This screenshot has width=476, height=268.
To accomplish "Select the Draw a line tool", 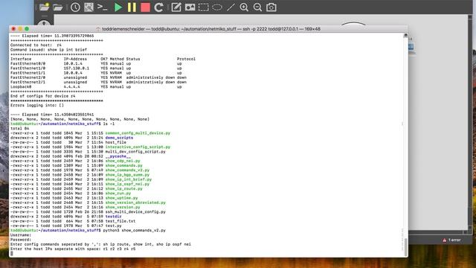I will [231, 7].
